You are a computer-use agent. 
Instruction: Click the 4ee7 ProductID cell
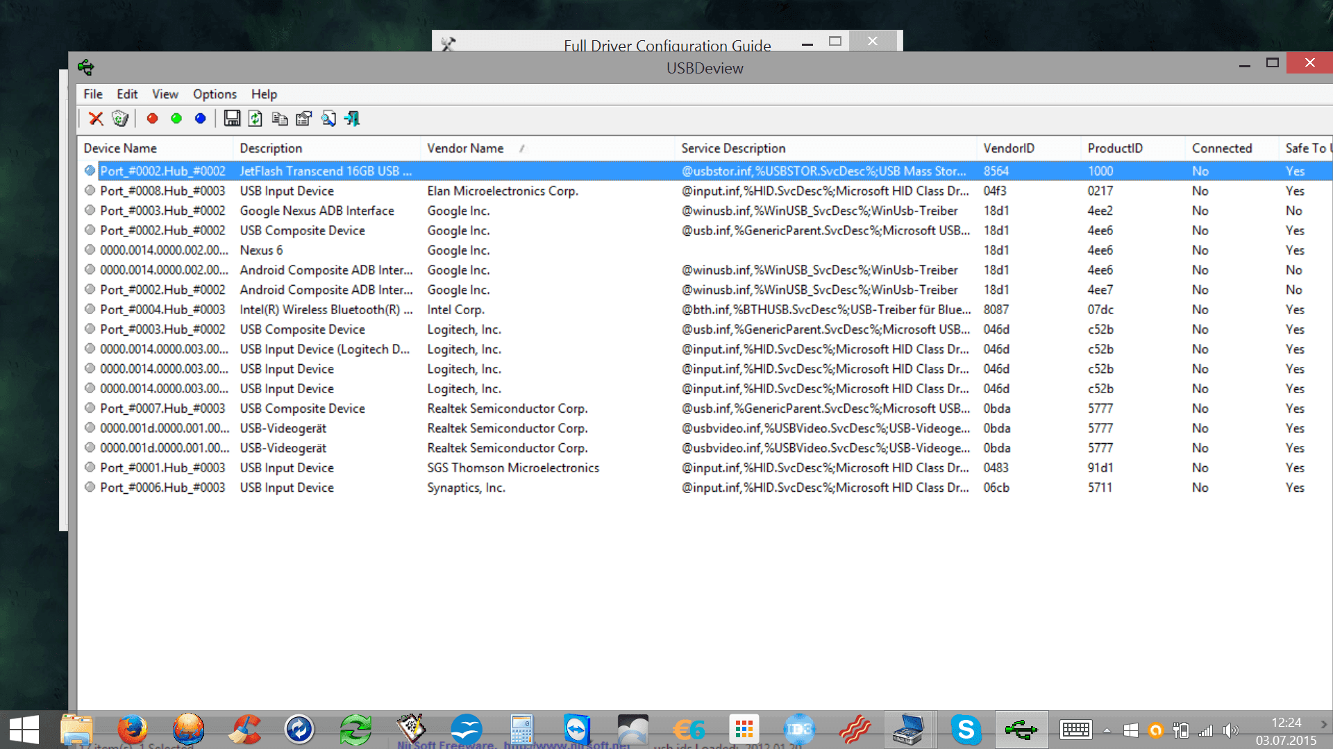point(1100,289)
